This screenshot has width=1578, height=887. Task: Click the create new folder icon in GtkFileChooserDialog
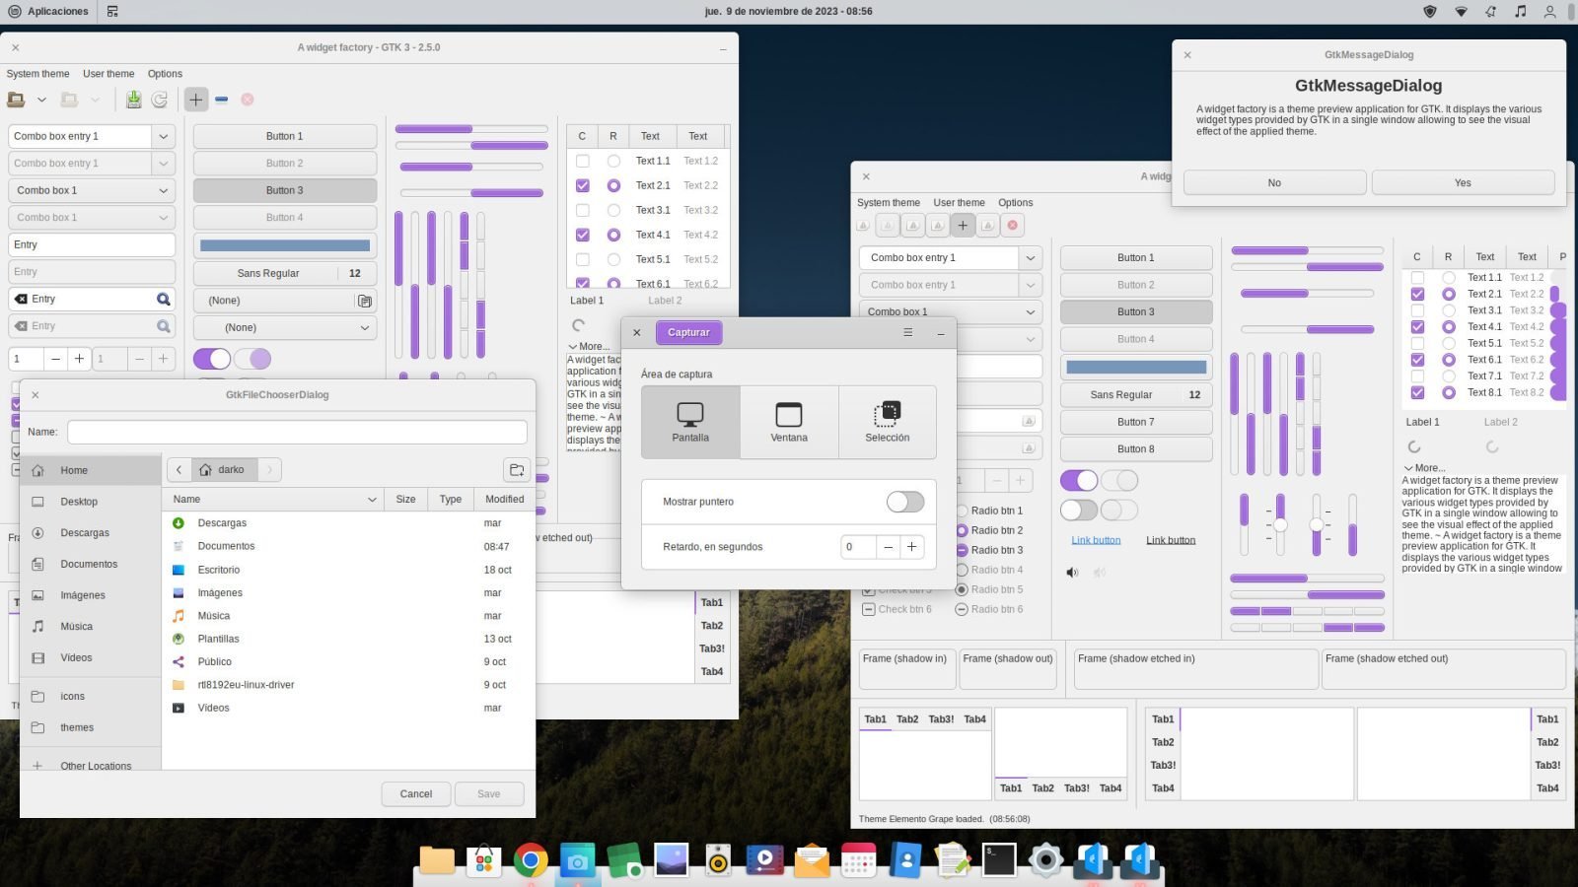click(517, 470)
